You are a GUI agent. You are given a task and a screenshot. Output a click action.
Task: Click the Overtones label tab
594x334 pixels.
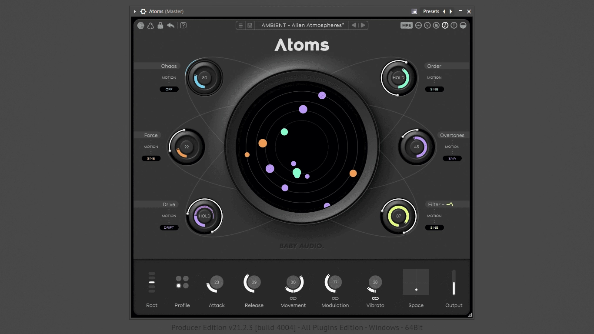pyautogui.click(x=454, y=135)
